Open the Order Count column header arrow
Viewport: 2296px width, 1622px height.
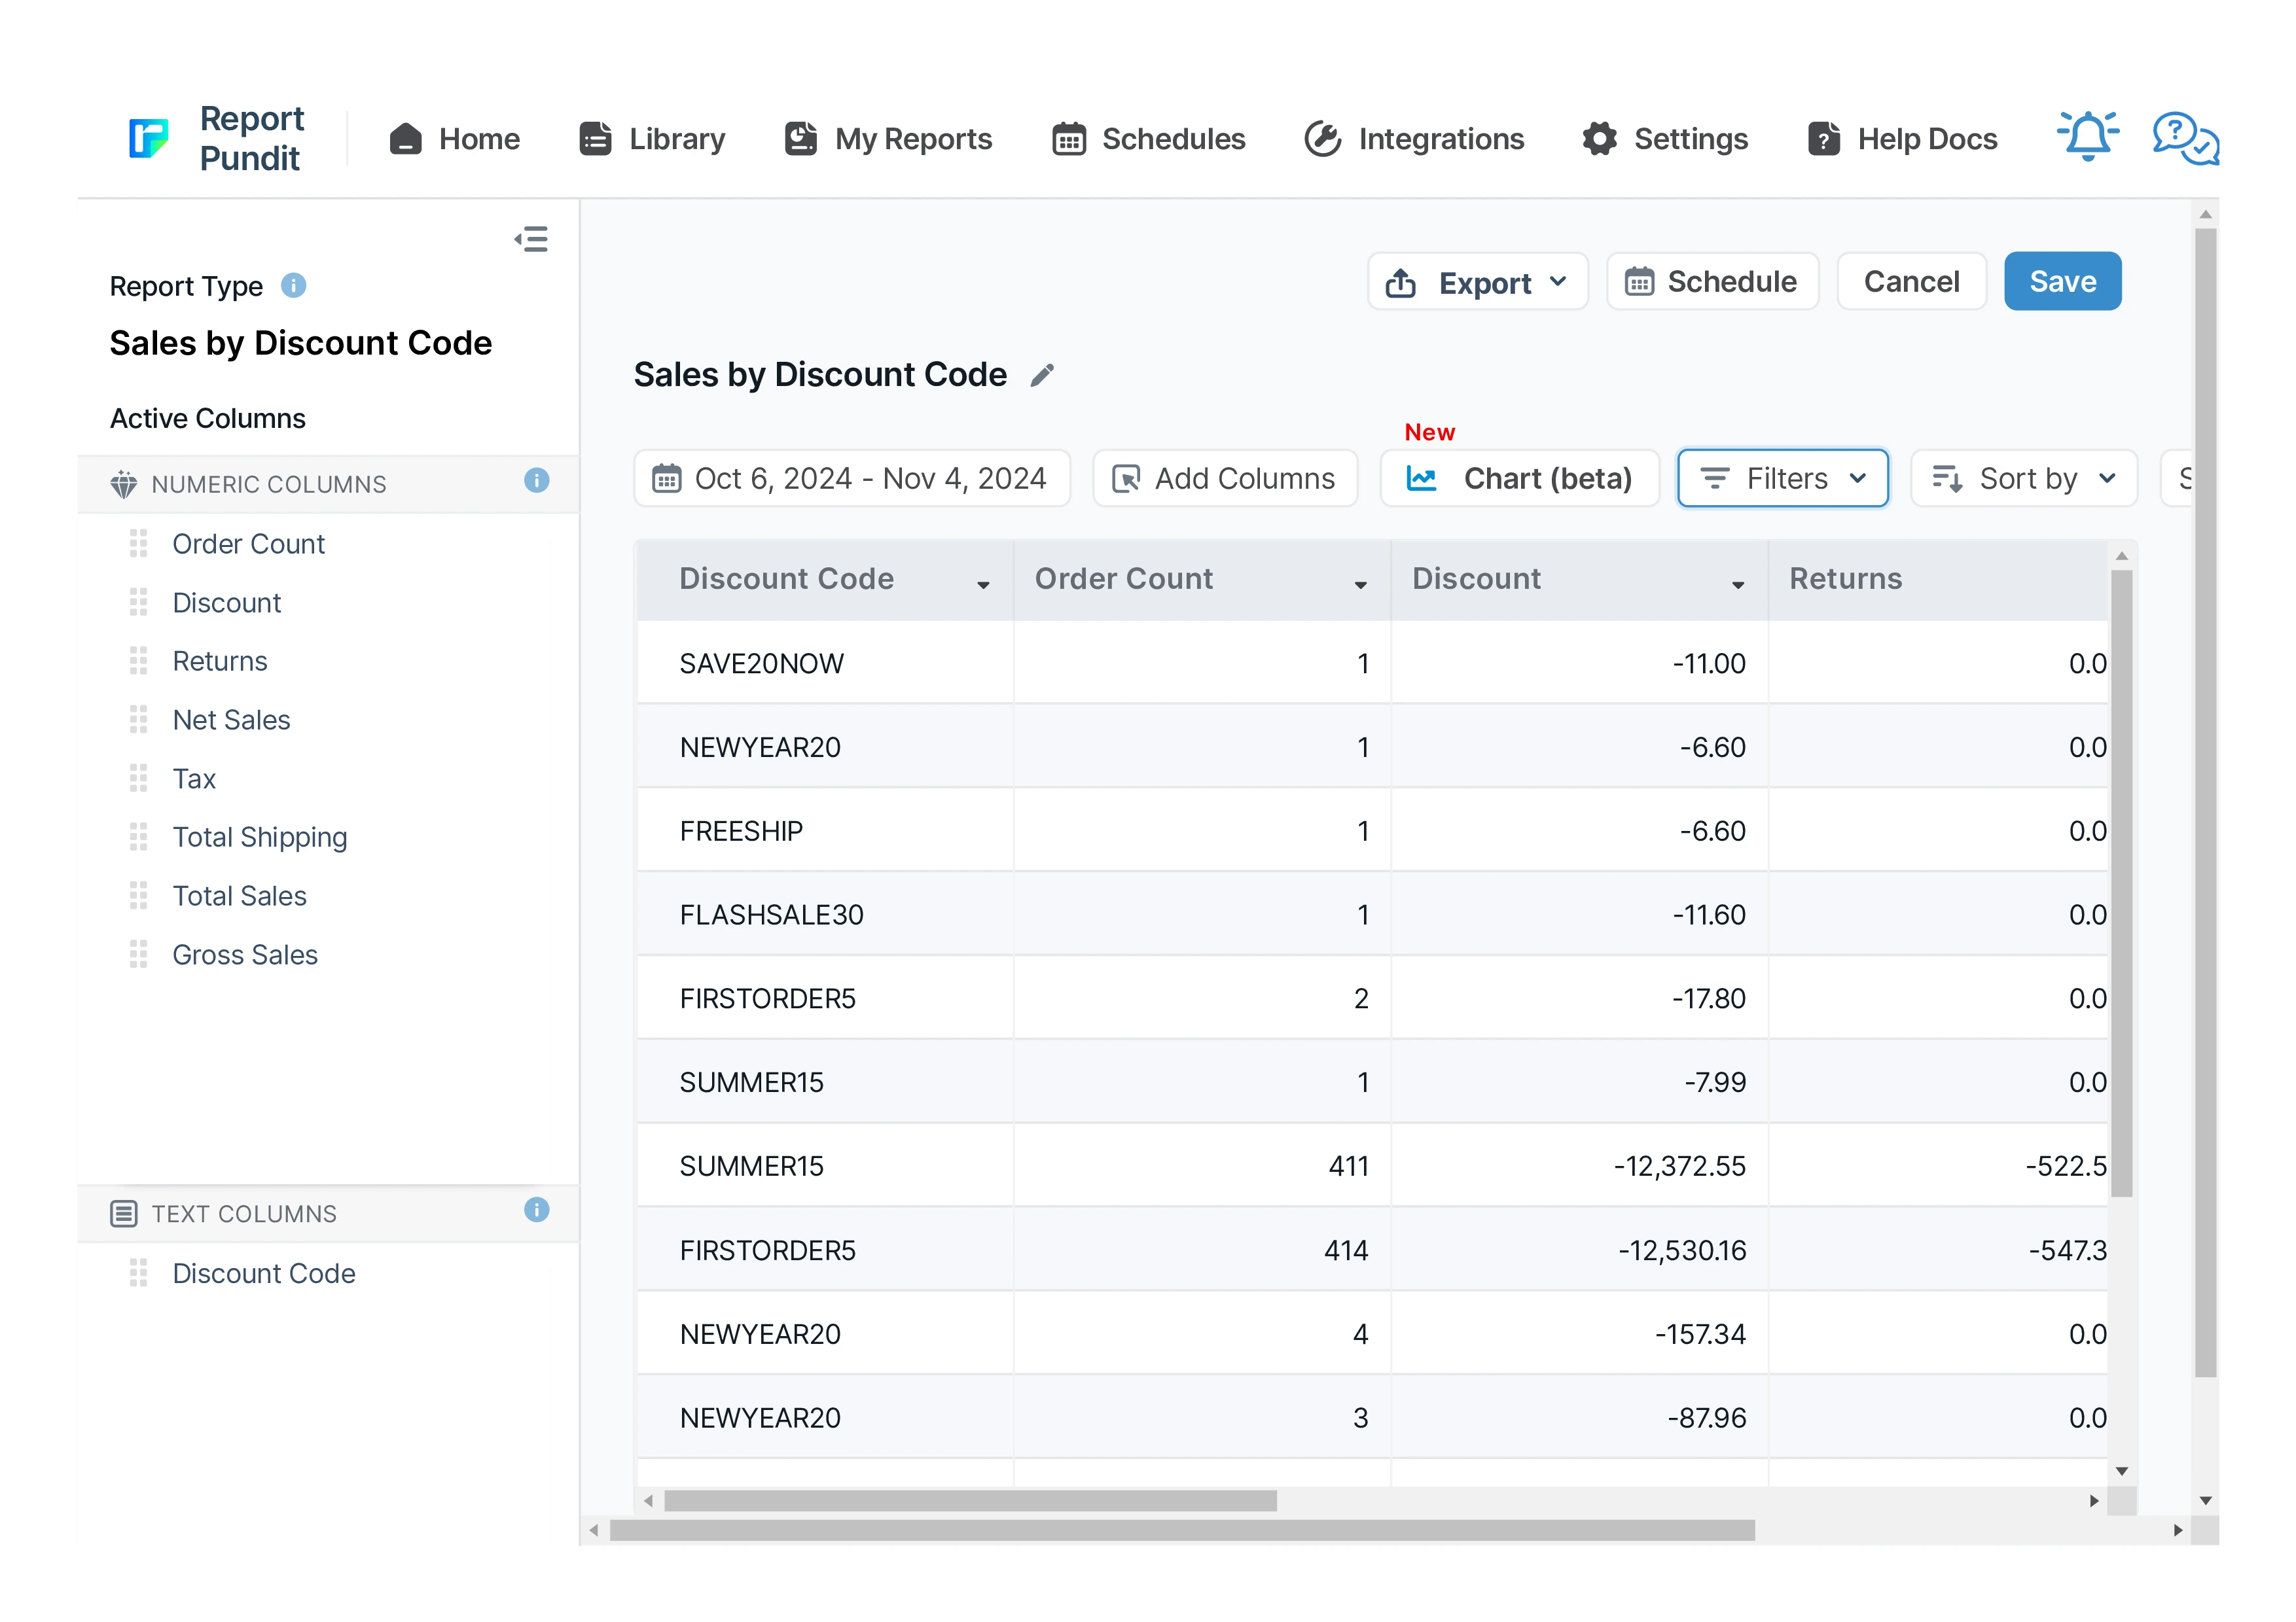pyautogui.click(x=1360, y=586)
